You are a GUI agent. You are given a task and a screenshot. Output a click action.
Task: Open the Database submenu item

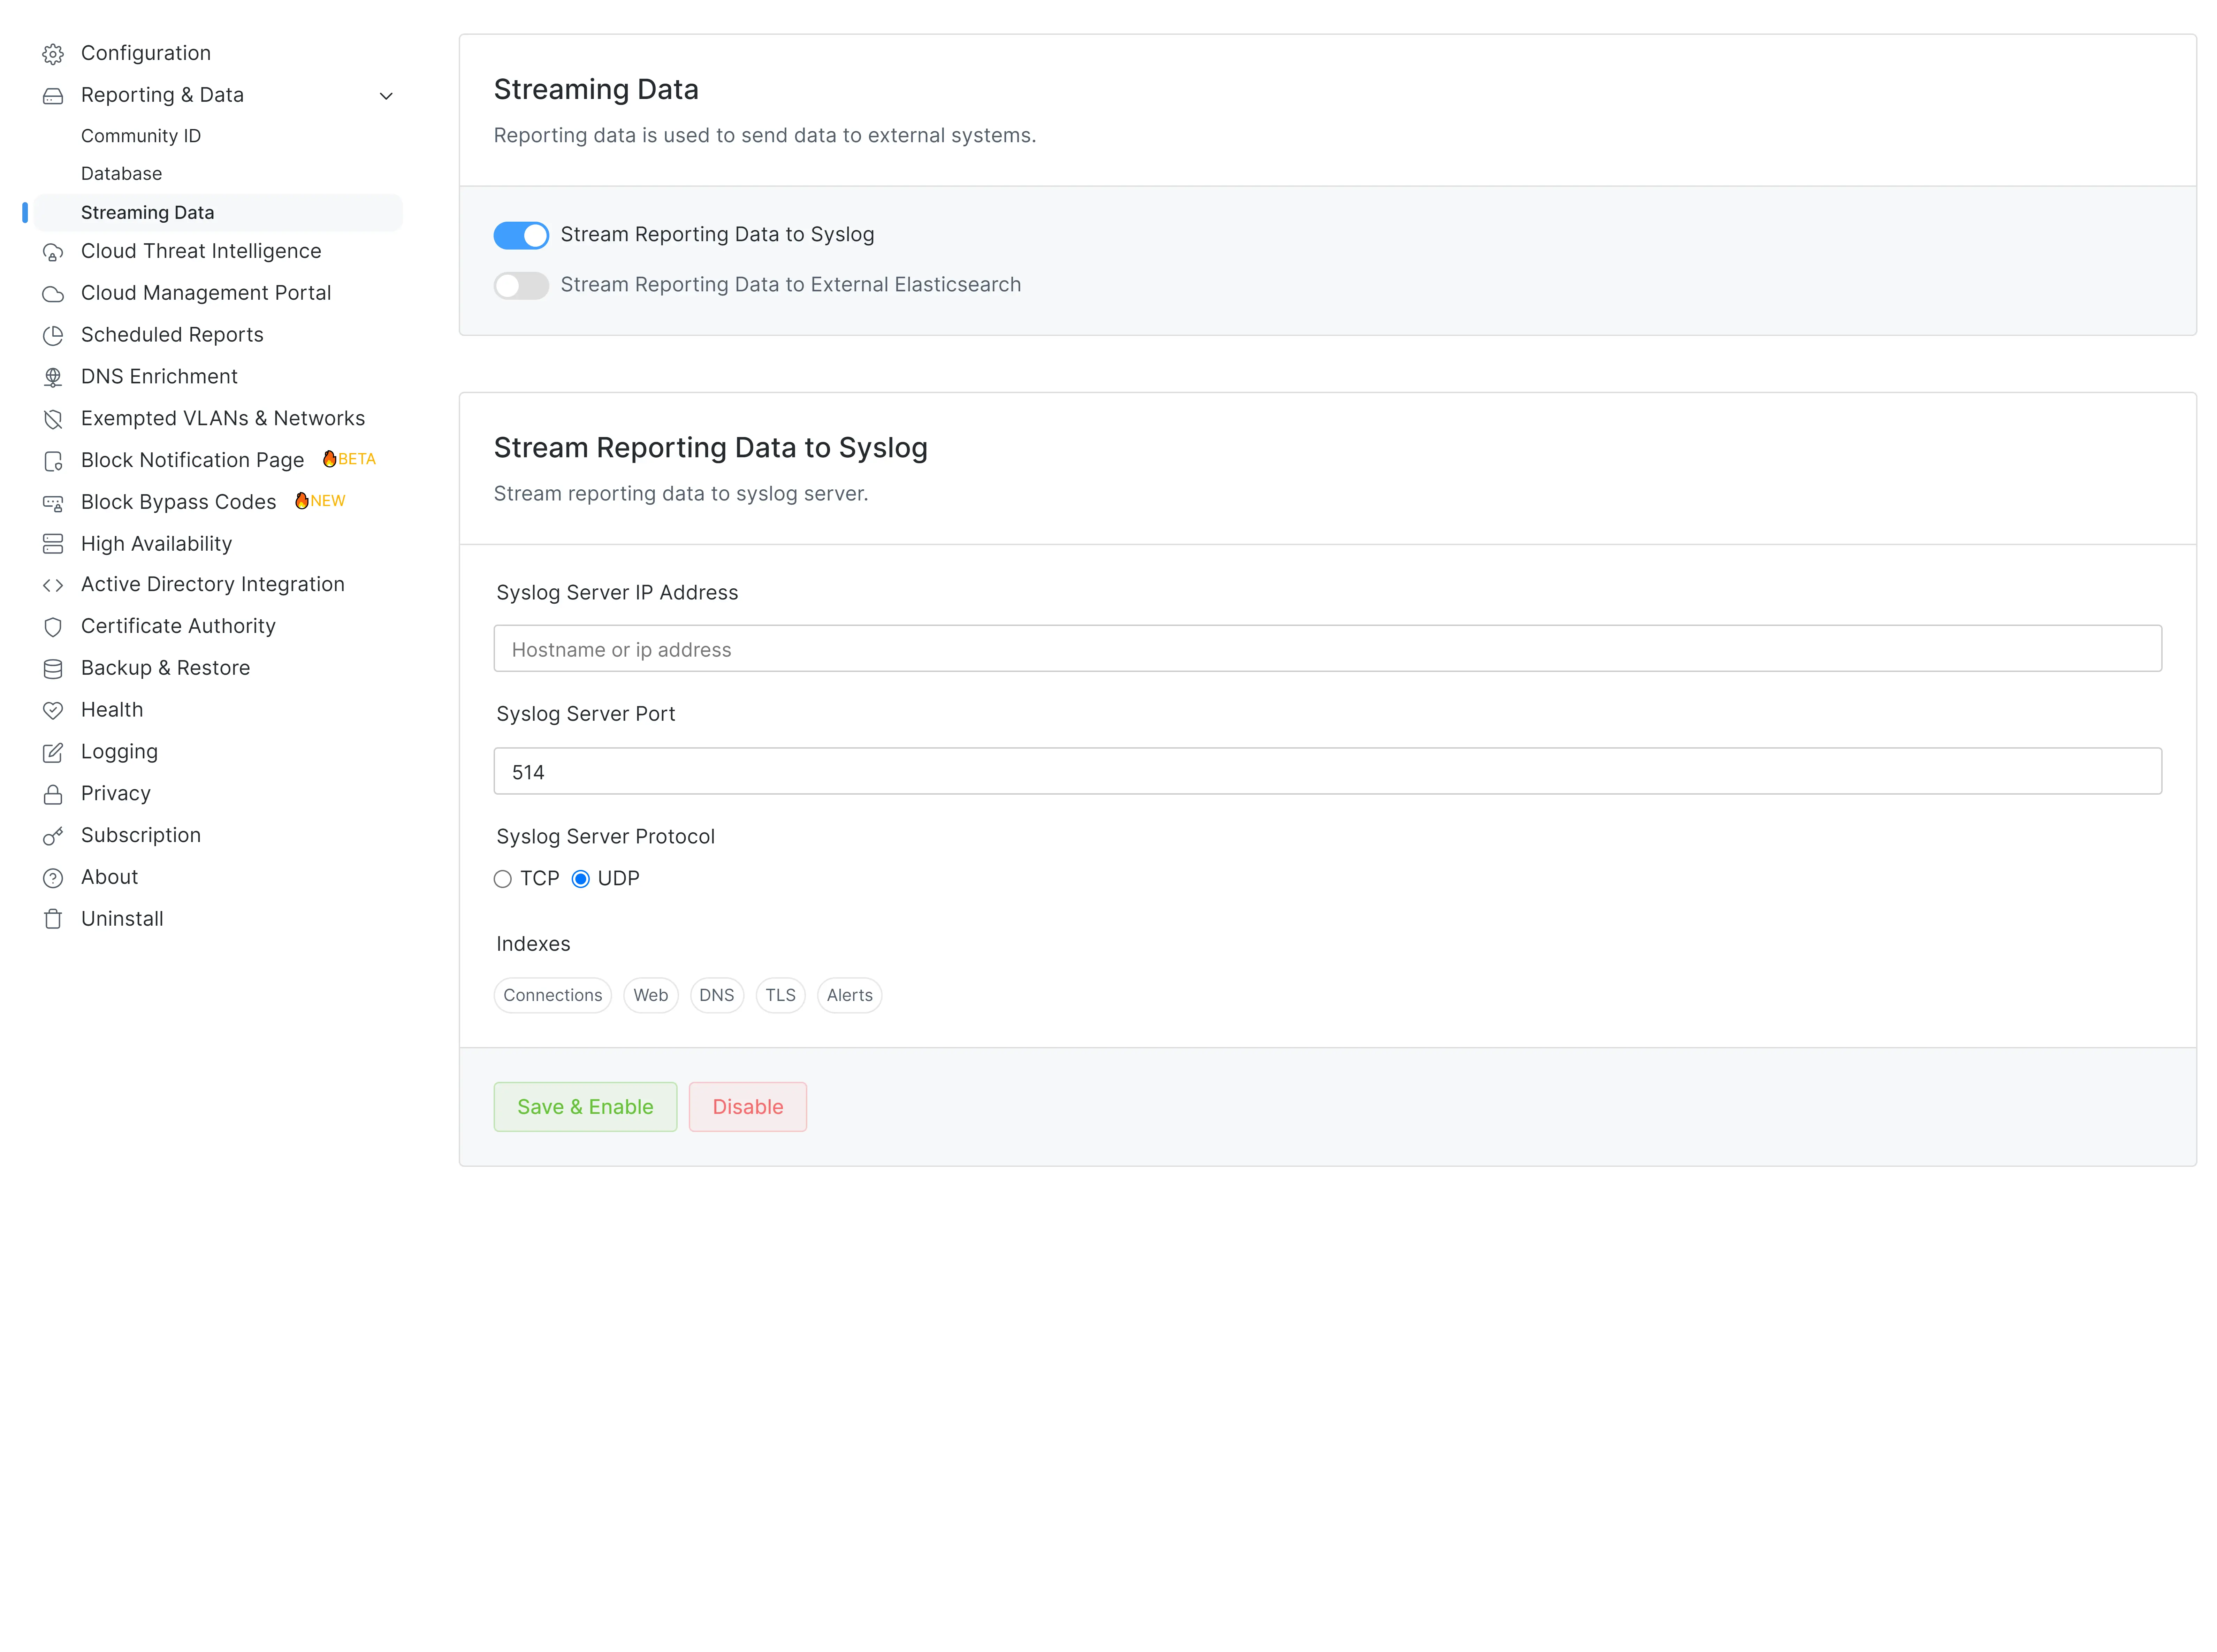pos(121,174)
